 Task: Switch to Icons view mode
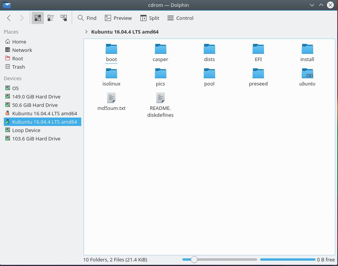(38, 18)
